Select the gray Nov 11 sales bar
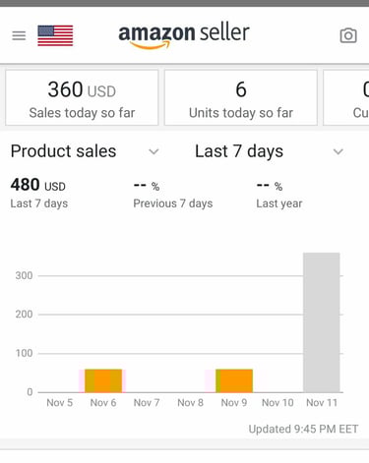Viewport: 369px width, 463px height. [322, 322]
